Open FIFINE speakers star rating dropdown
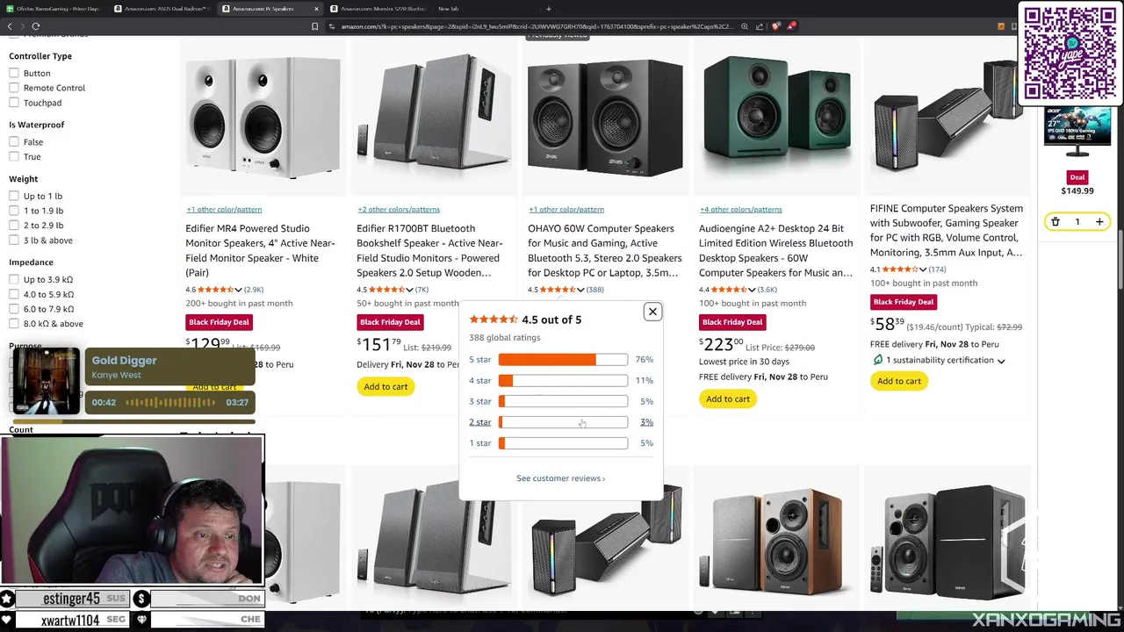Viewport: 1124px width, 632px height. 922,269
